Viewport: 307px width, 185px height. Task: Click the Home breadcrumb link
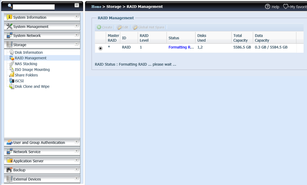pos(96,7)
